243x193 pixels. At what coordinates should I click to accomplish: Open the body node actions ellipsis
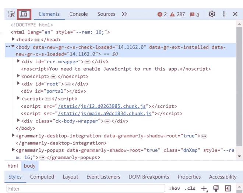8,46
